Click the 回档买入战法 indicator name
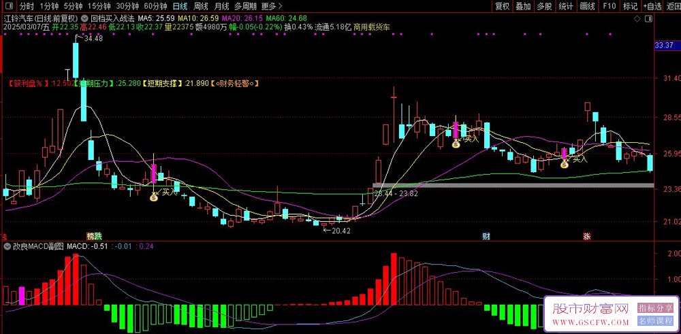 [111, 19]
